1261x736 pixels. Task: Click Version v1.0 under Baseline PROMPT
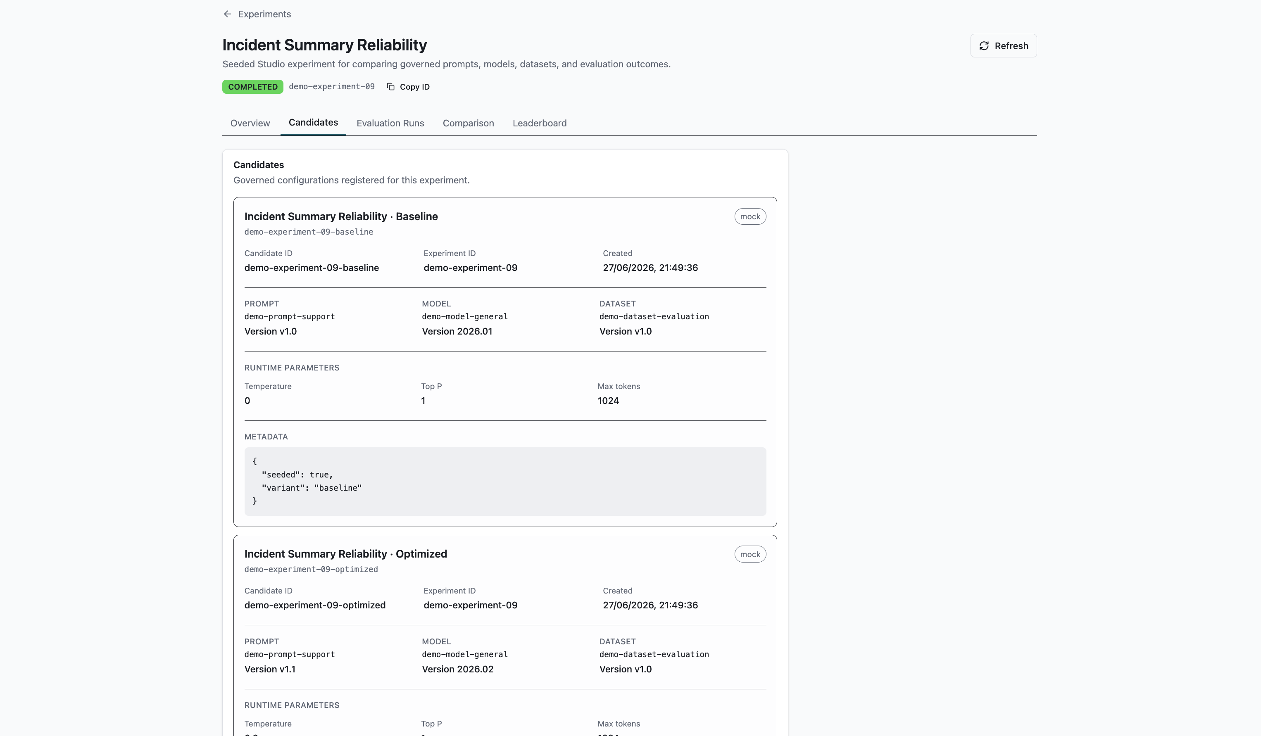[271, 331]
